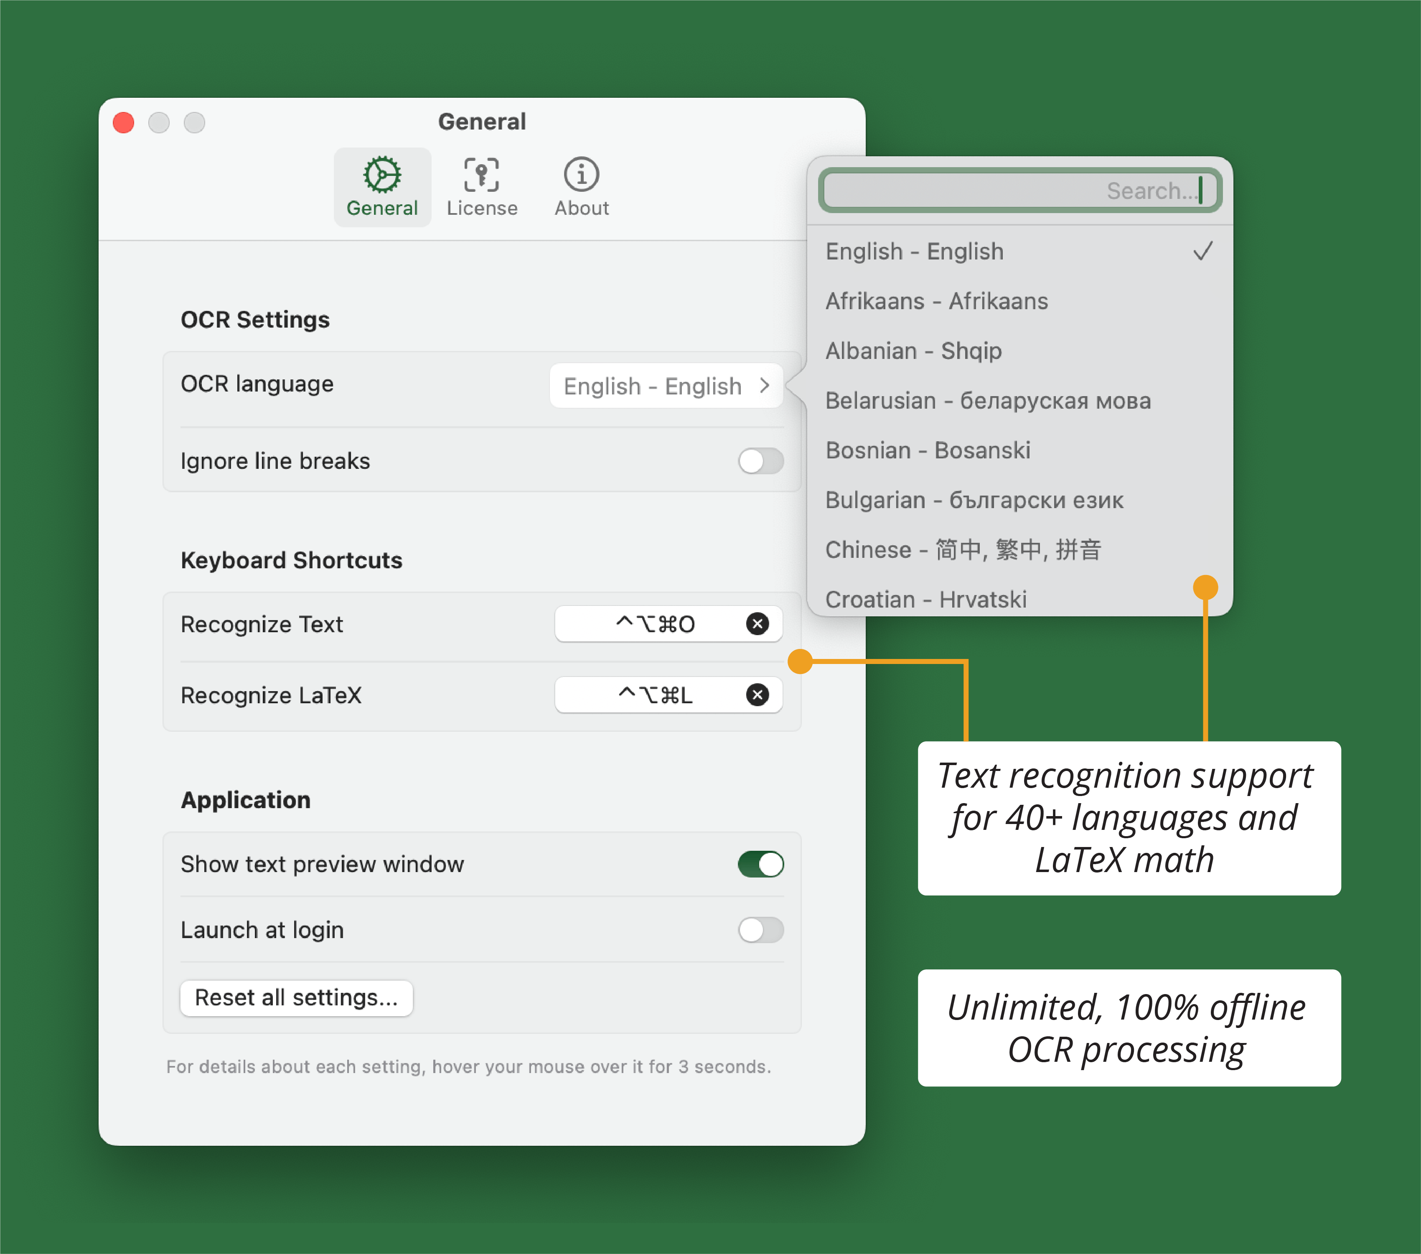
Task: Clear the Recognize LaTeX shortcut
Action: 757,694
